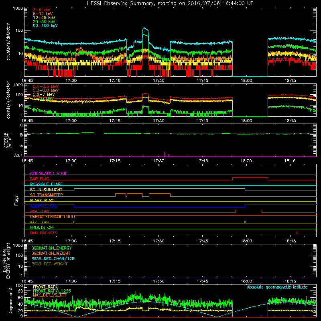The width and height of the screenshot is (321, 321).
Task: Select the 6-12 keV legend label
Action: coord(43,14)
